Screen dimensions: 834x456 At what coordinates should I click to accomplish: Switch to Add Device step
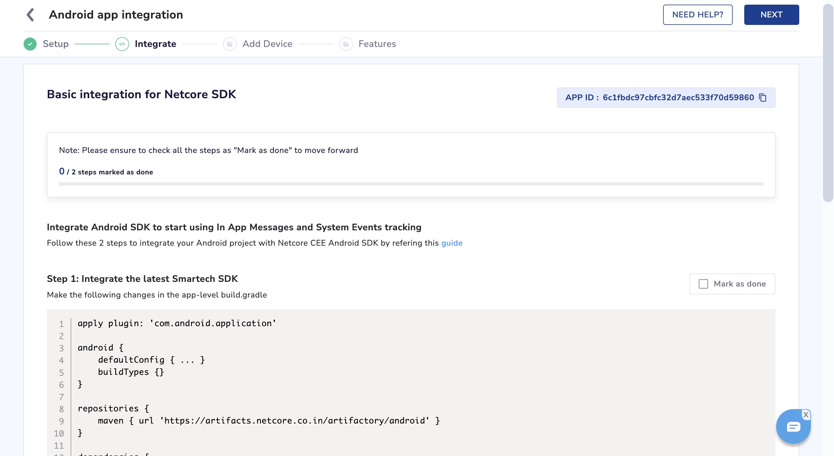(267, 44)
